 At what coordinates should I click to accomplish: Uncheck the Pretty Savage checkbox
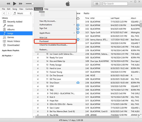(38, 65)
